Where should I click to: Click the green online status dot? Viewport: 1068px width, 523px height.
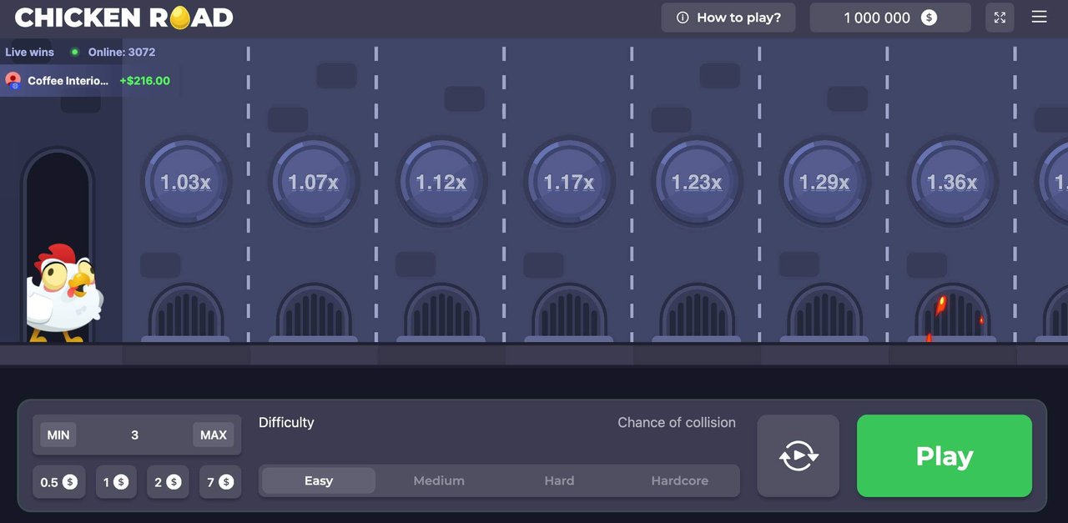click(x=74, y=52)
